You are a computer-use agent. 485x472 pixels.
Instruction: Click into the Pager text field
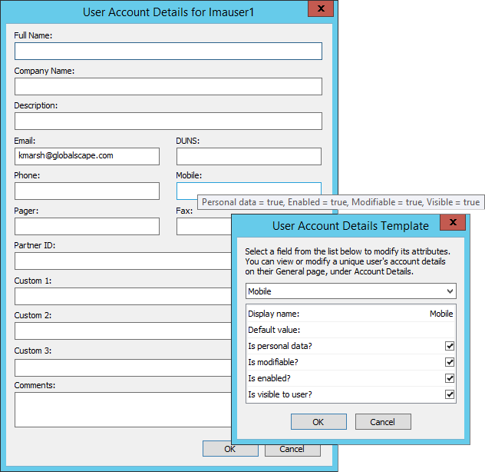[x=87, y=226]
